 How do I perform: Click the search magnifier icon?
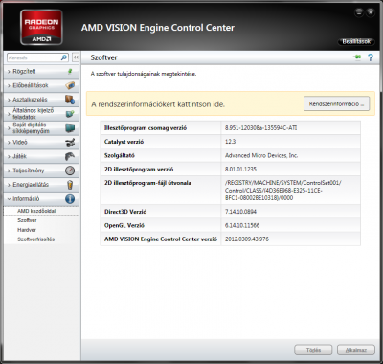pyautogui.click(x=64, y=57)
